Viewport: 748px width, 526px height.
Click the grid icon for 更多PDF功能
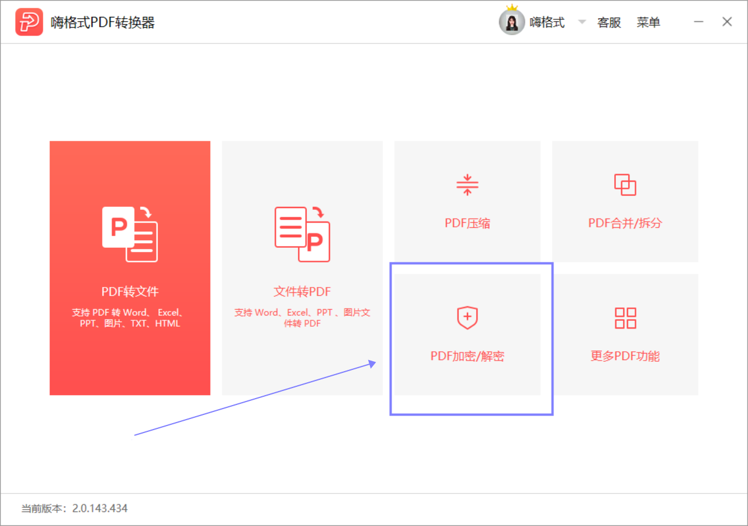point(625,317)
